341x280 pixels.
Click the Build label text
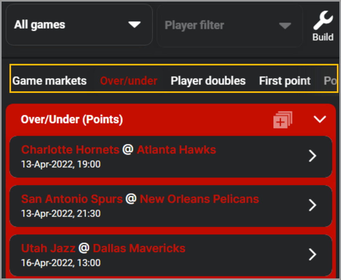[x=323, y=37]
